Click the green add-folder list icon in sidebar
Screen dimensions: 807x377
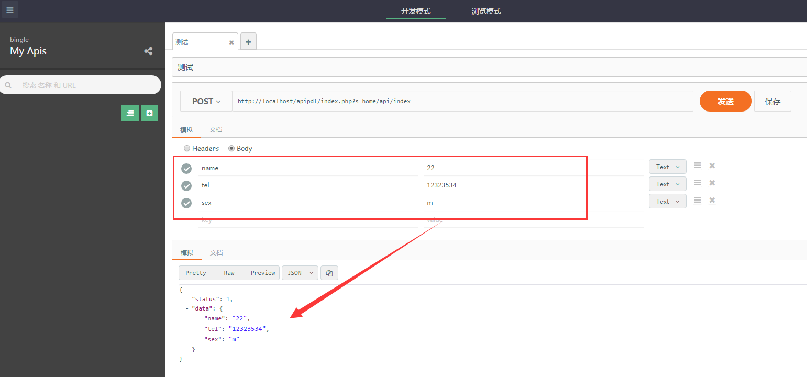[x=130, y=113]
